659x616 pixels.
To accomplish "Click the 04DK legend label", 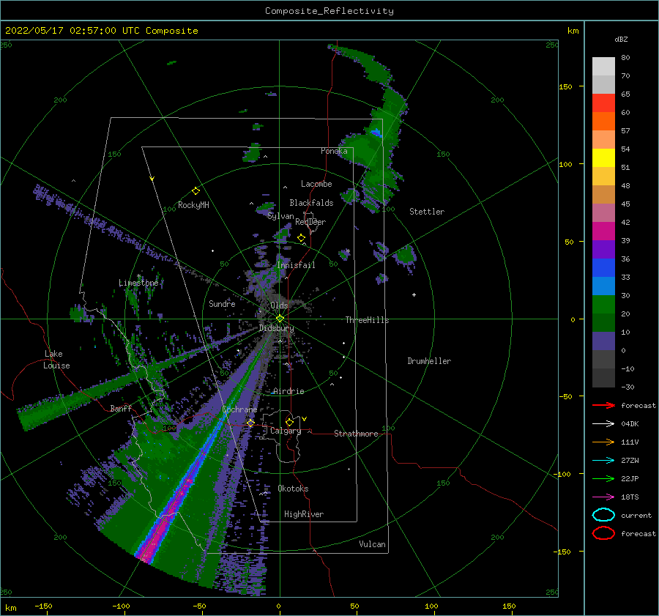I will point(630,423).
